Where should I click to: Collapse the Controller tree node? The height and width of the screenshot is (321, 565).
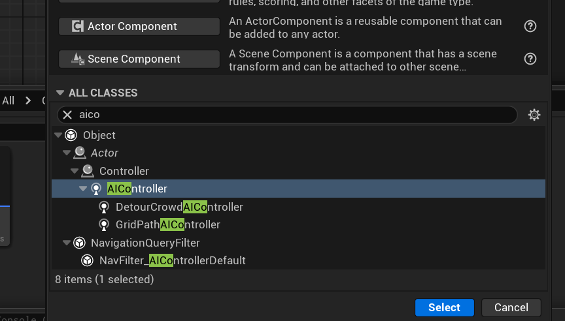(x=75, y=171)
